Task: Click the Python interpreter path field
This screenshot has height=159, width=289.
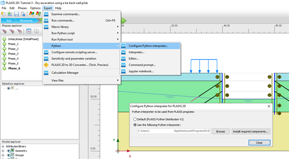Action: pyautogui.click(x=174, y=131)
